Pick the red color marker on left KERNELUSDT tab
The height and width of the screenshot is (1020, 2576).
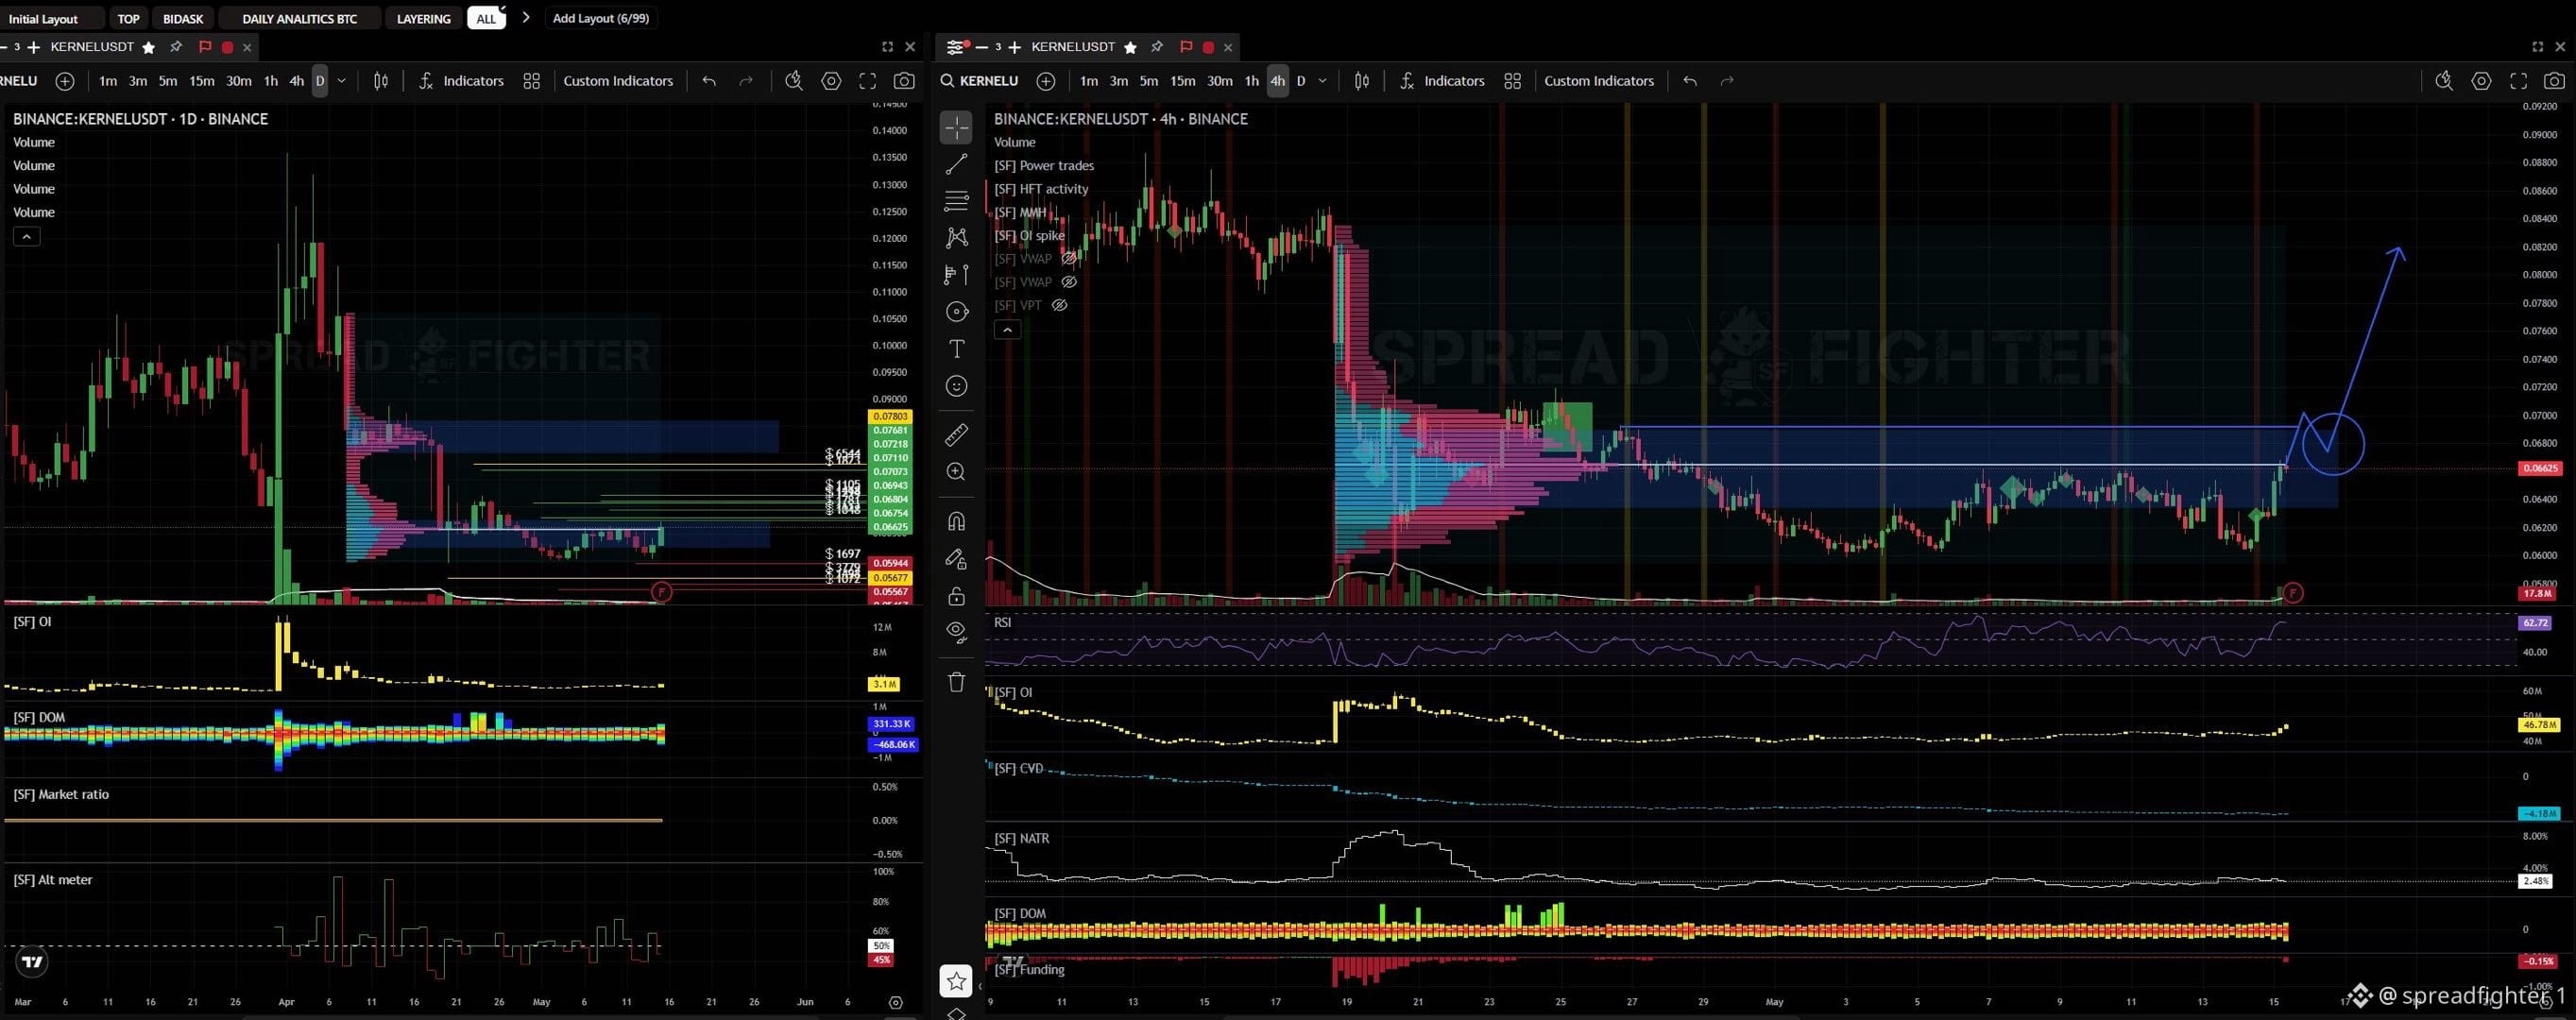[x=227, y=47]
